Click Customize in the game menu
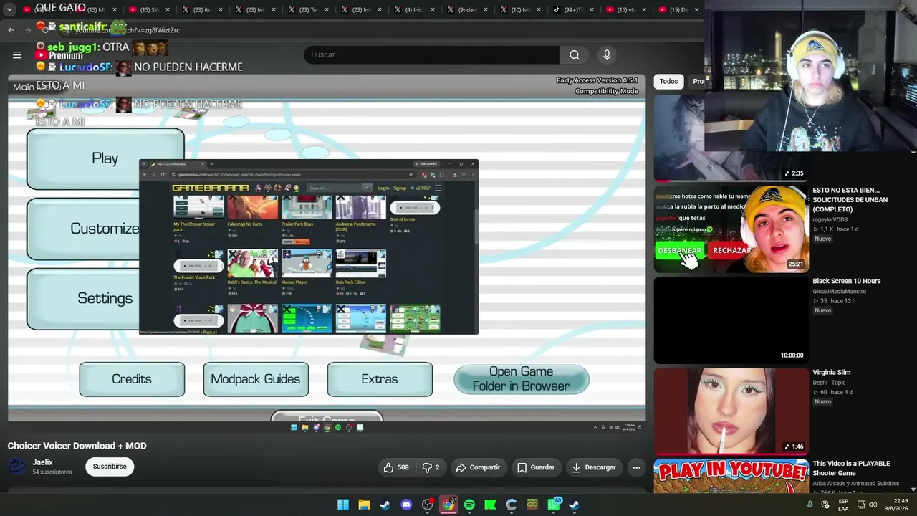 click(x=85, y=229)
